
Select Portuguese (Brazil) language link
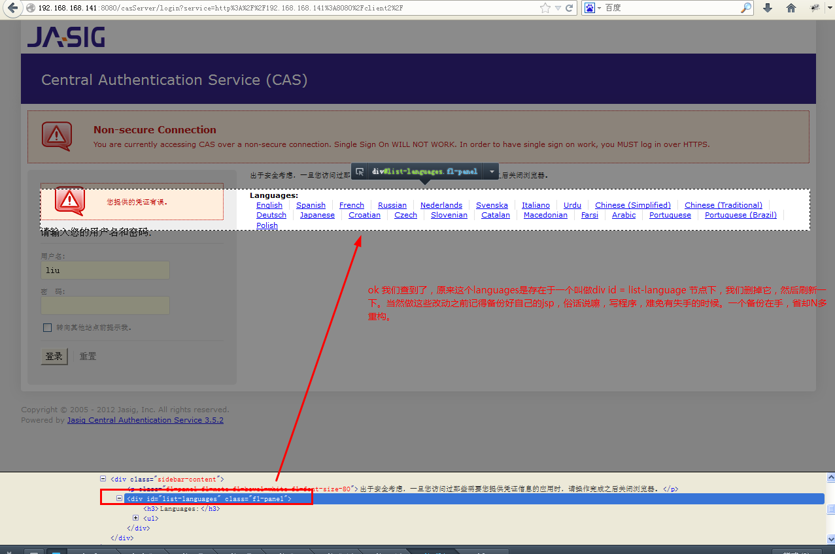741,215
